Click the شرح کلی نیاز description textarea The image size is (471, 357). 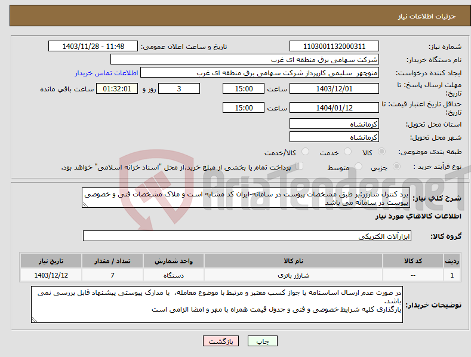pyautogui.click(x=246, y=198)
